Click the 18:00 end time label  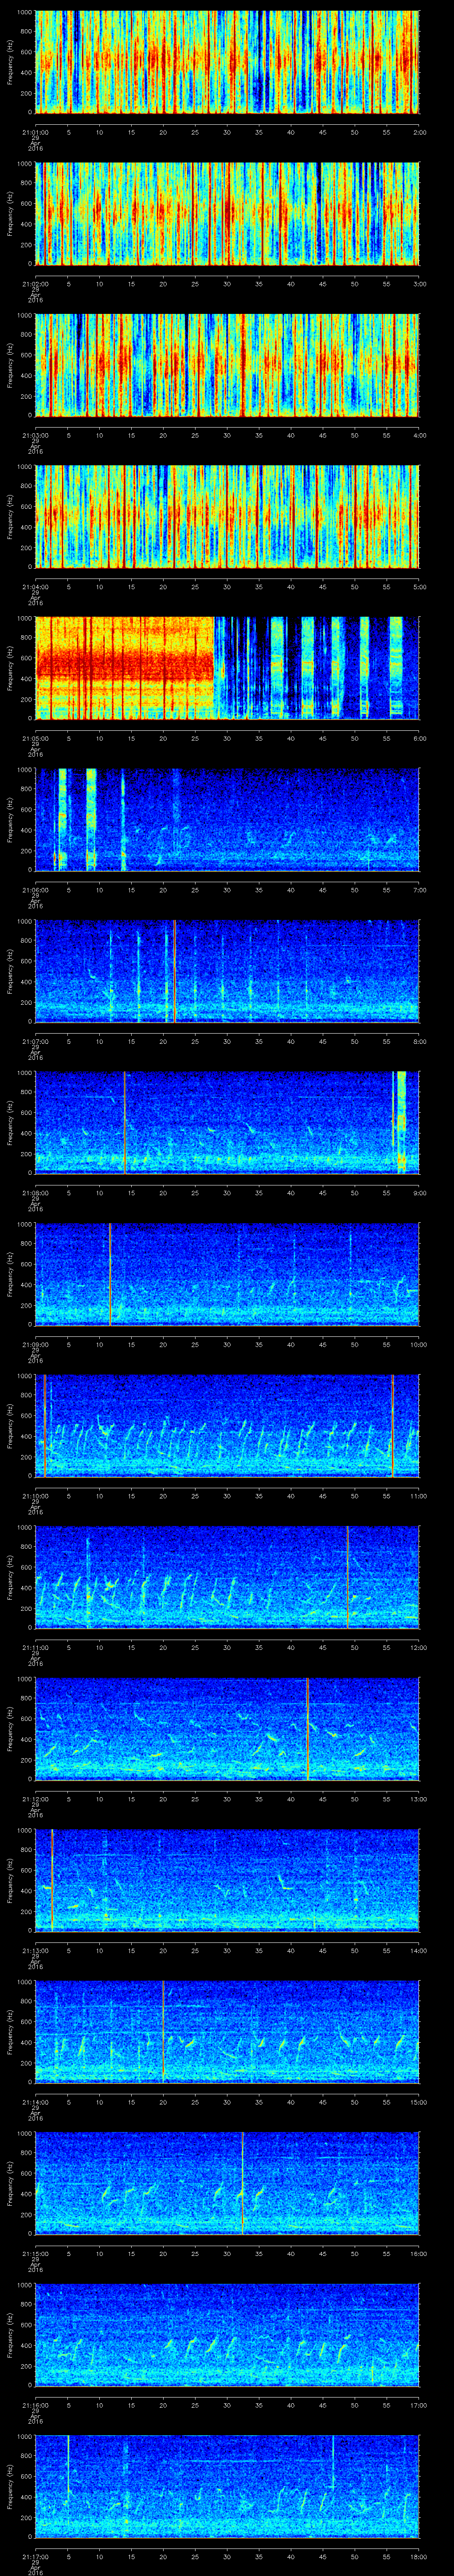point(419,2556)
